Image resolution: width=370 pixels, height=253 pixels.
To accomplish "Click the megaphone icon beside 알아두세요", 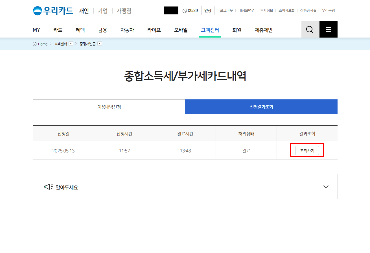I will (48, 186).
